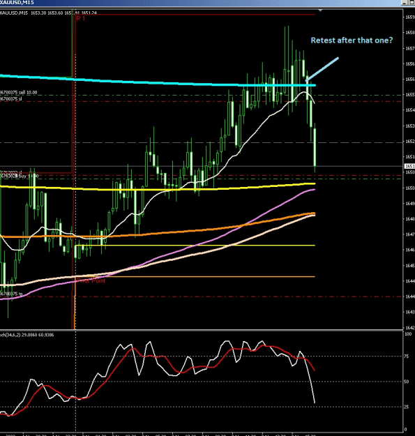Select the take profit tp order label
Screen dimensions: 415x436
coord(11,294)
